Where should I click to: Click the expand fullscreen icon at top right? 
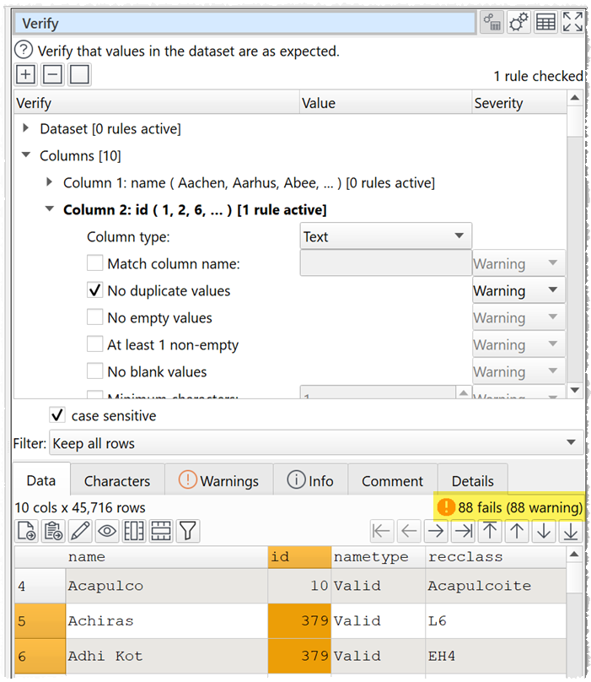click(x=572, y=23)
